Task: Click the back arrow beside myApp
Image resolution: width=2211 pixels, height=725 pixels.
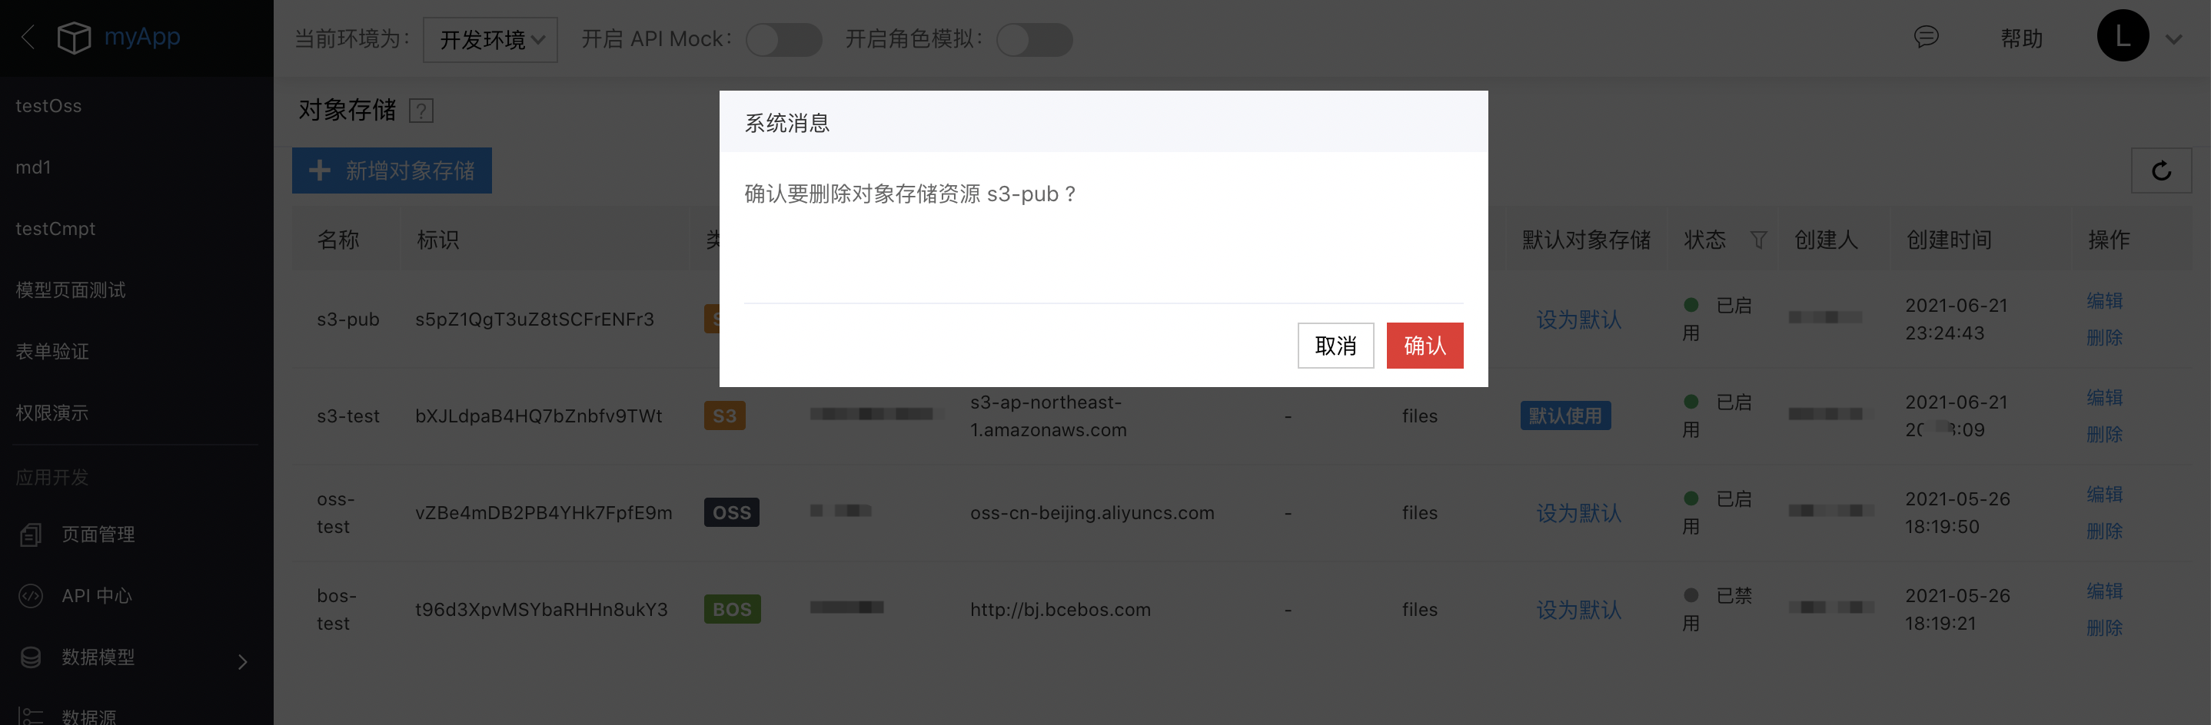Action: pyautogui.click(x=28, y=38)
